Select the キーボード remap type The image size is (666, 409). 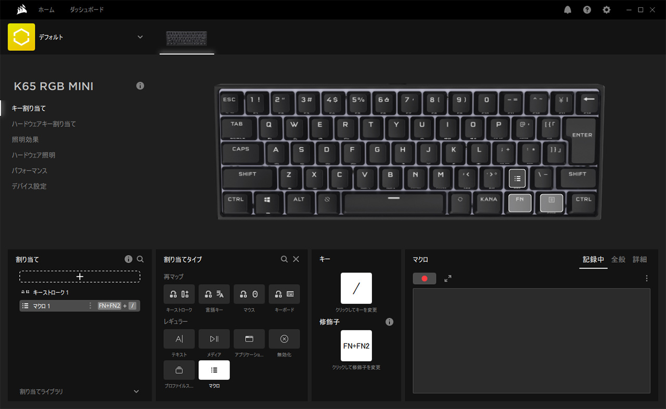tap(284, 294)
